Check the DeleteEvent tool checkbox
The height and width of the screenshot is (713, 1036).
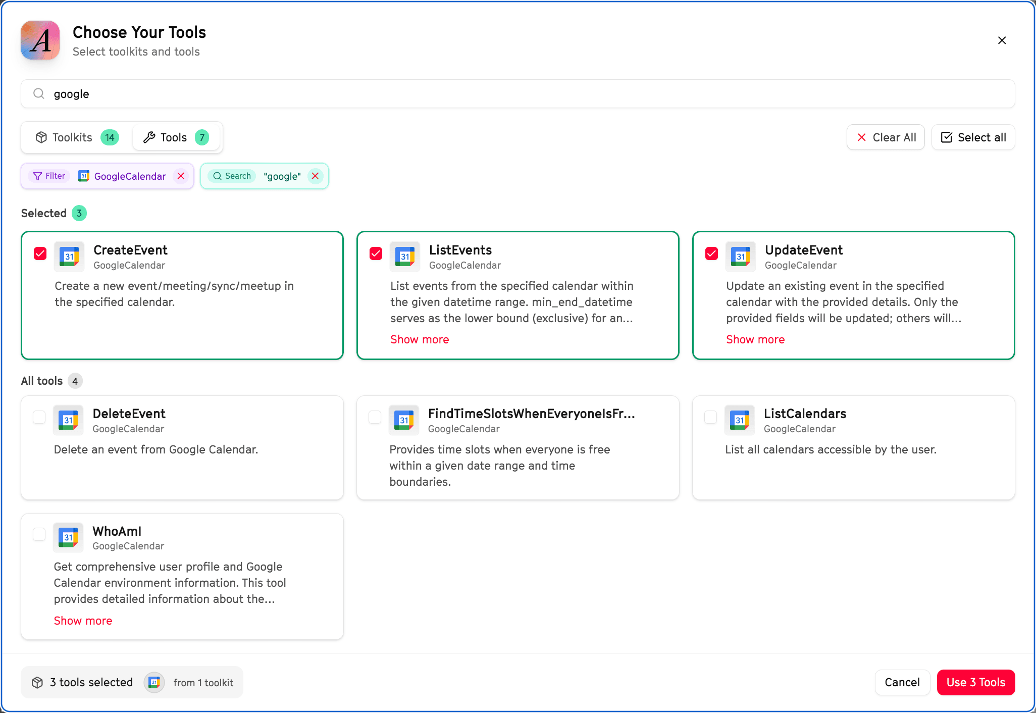click(x=39, y=417)
